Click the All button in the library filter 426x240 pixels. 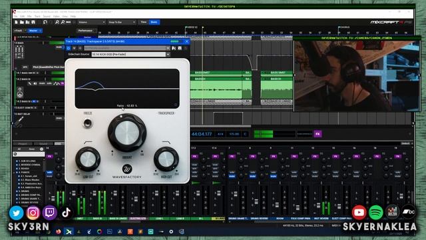19,149
